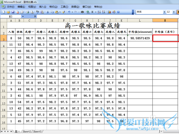Image resolution: width=179 pixels, height=134 pixels.
Task: Select the cell 99 in row 5
Action: [41, 51]
